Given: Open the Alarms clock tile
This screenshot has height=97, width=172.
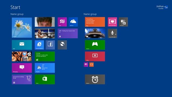Looking at the screenshot, I should (x=95, y=79).
